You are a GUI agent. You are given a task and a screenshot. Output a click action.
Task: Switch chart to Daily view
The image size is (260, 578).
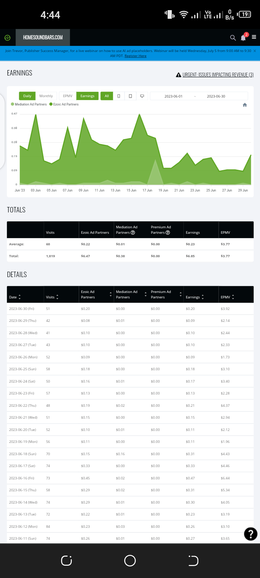click(x=27, y=96)
